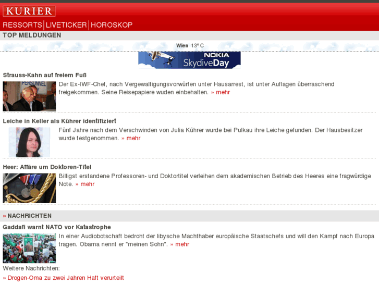Open headline Heer: Affäre um Doktoren-Titel
Screen dimensions: 379x284
(47, 167)
